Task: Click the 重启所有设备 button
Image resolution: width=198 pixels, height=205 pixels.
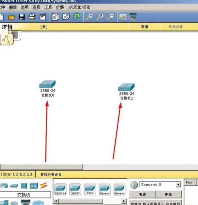Action: [51, 175]
